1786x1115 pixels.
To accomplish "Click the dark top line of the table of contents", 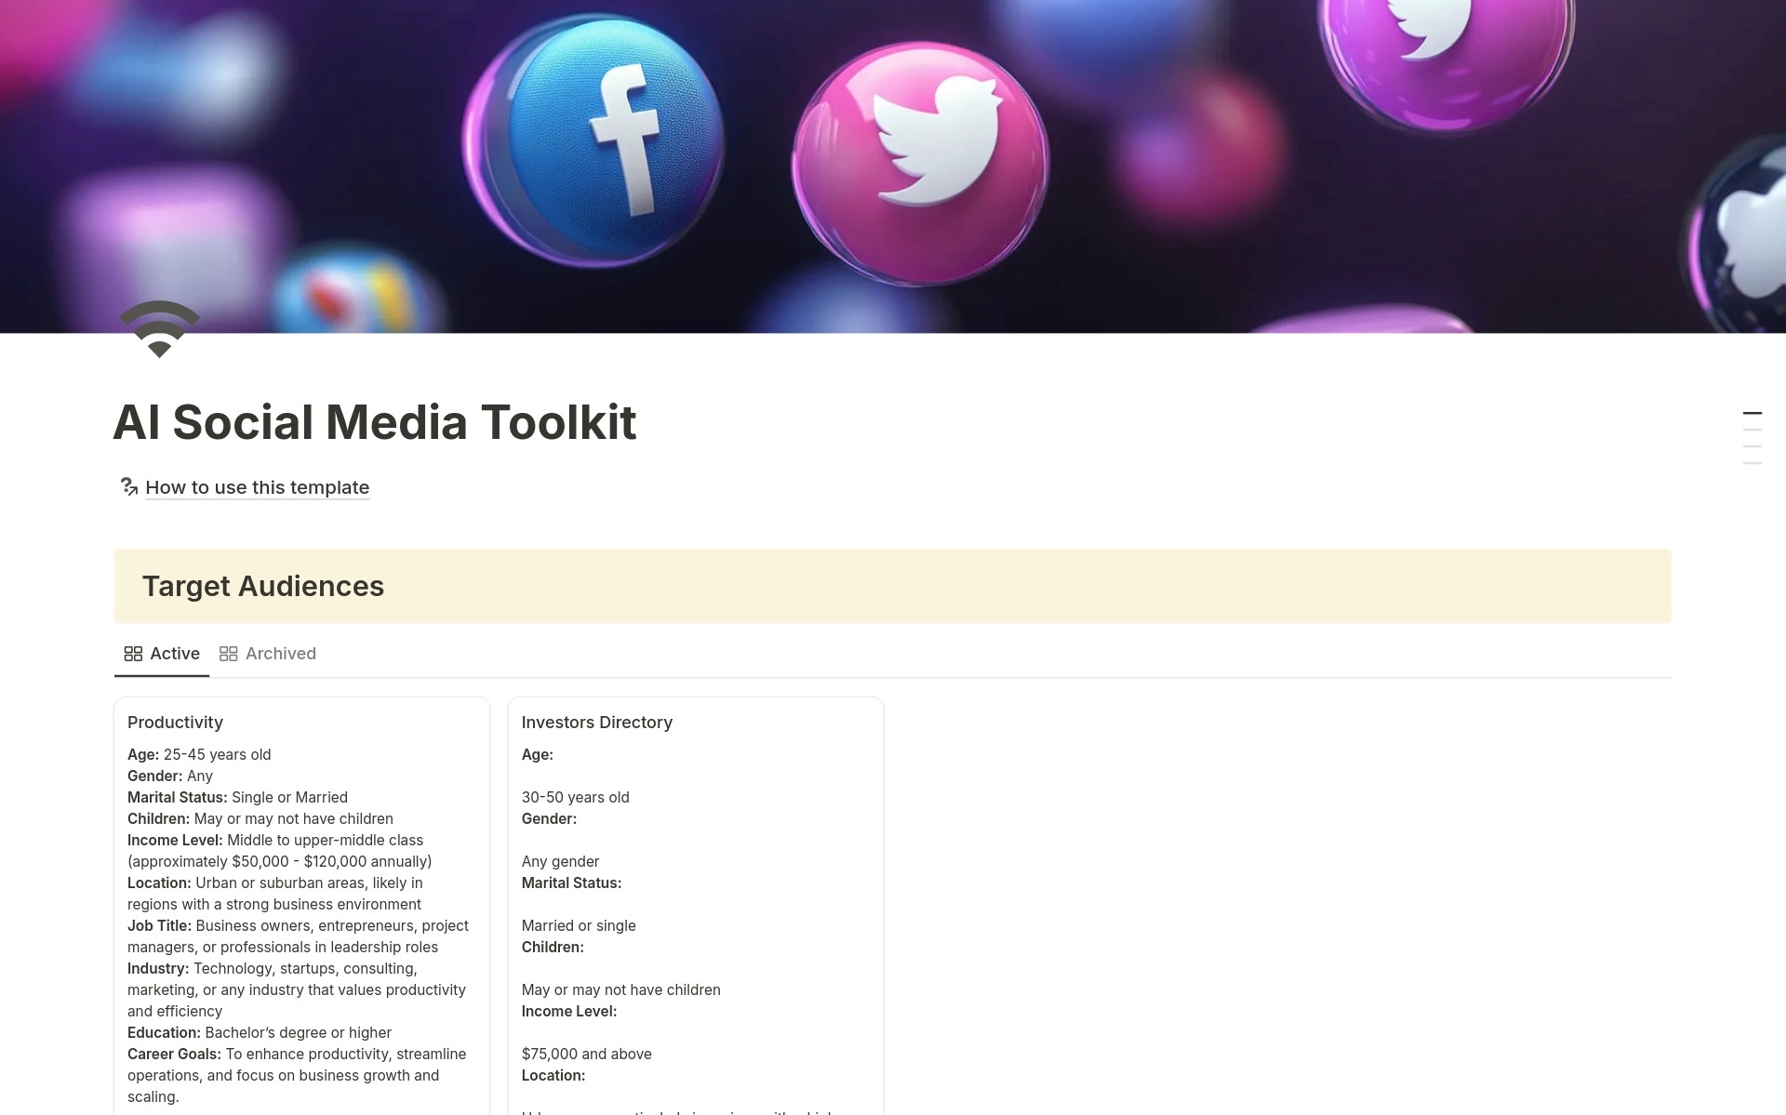I will click(1753, 413).
